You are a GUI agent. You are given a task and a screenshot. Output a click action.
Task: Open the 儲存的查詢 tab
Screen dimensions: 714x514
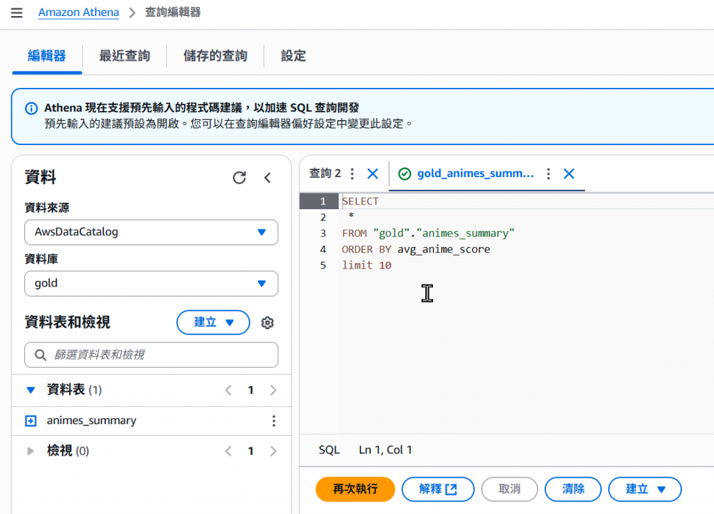click(x=215, y=56)
